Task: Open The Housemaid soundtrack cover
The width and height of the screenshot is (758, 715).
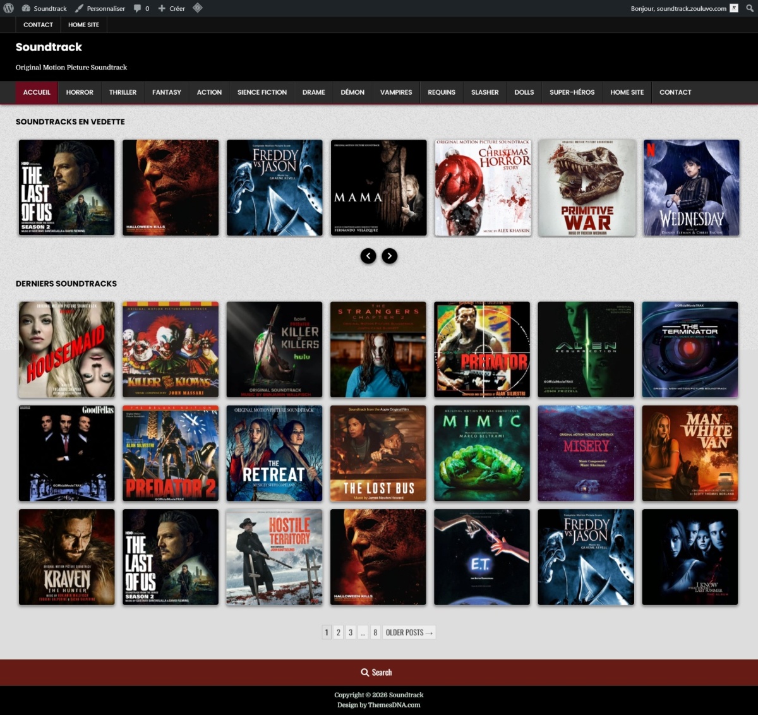Action: [x=67, y=349]
